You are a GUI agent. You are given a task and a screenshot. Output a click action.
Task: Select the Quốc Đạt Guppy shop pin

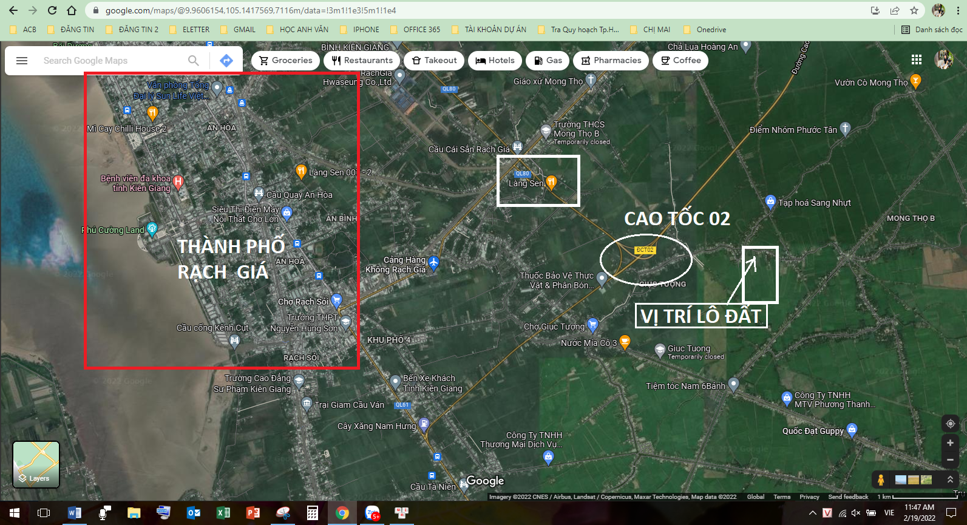pyautogui.click(x=852, y=430)
